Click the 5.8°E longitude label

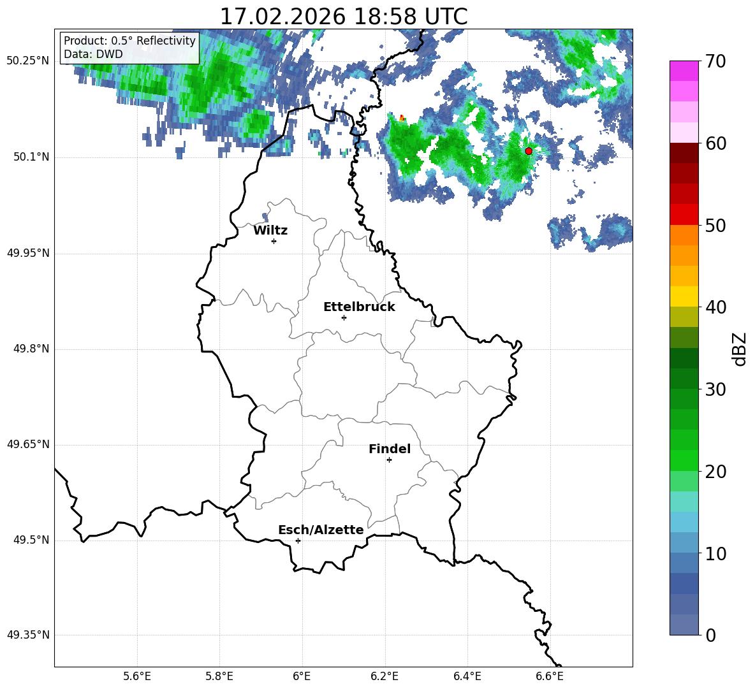point(219,677)
